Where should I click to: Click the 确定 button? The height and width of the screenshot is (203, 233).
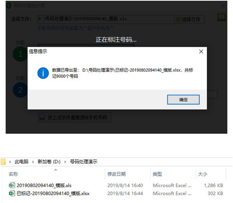183,100
